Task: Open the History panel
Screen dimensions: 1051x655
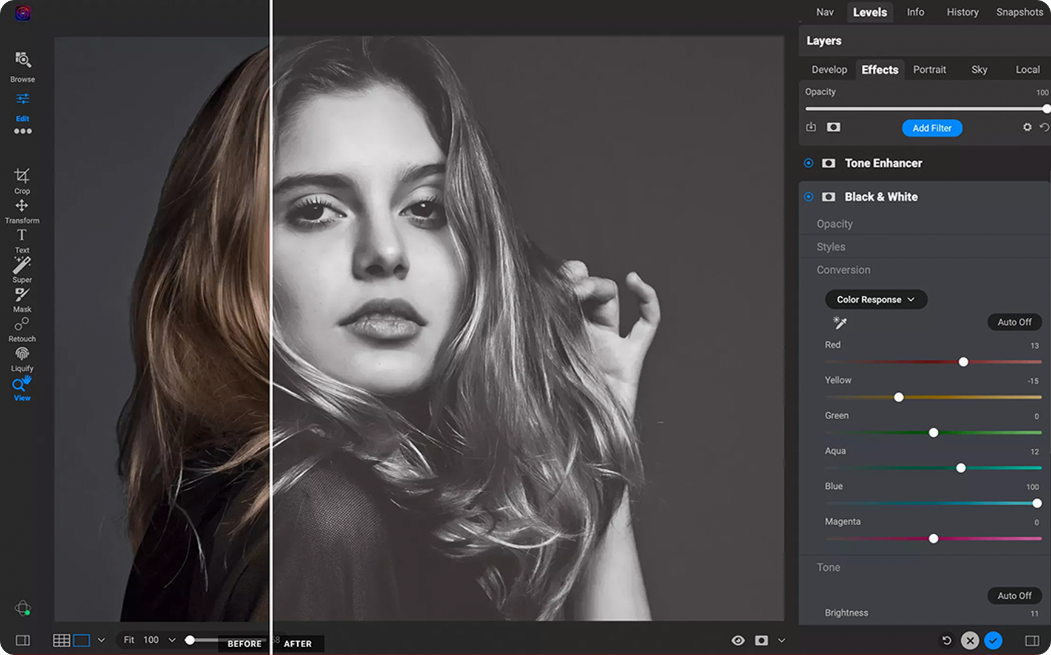Action: click(x=962, y=12)
